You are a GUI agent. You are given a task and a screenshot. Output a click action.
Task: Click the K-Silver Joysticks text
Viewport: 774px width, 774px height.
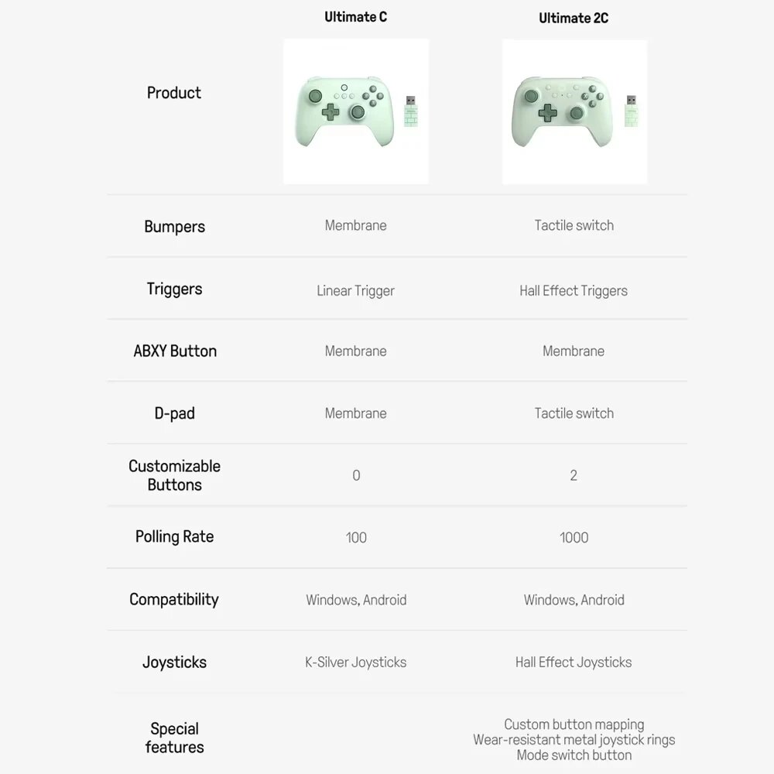(355, 662)
